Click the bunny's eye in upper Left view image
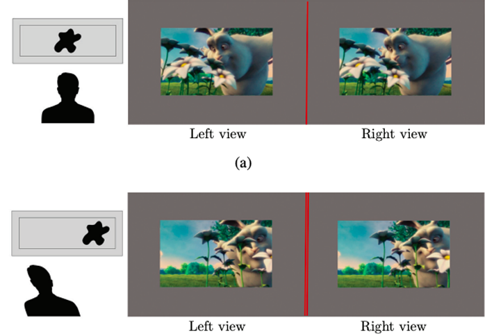 click(x=223, y=47)
